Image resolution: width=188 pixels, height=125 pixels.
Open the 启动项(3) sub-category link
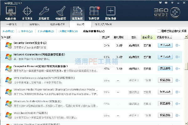click(x=8, y=31)
